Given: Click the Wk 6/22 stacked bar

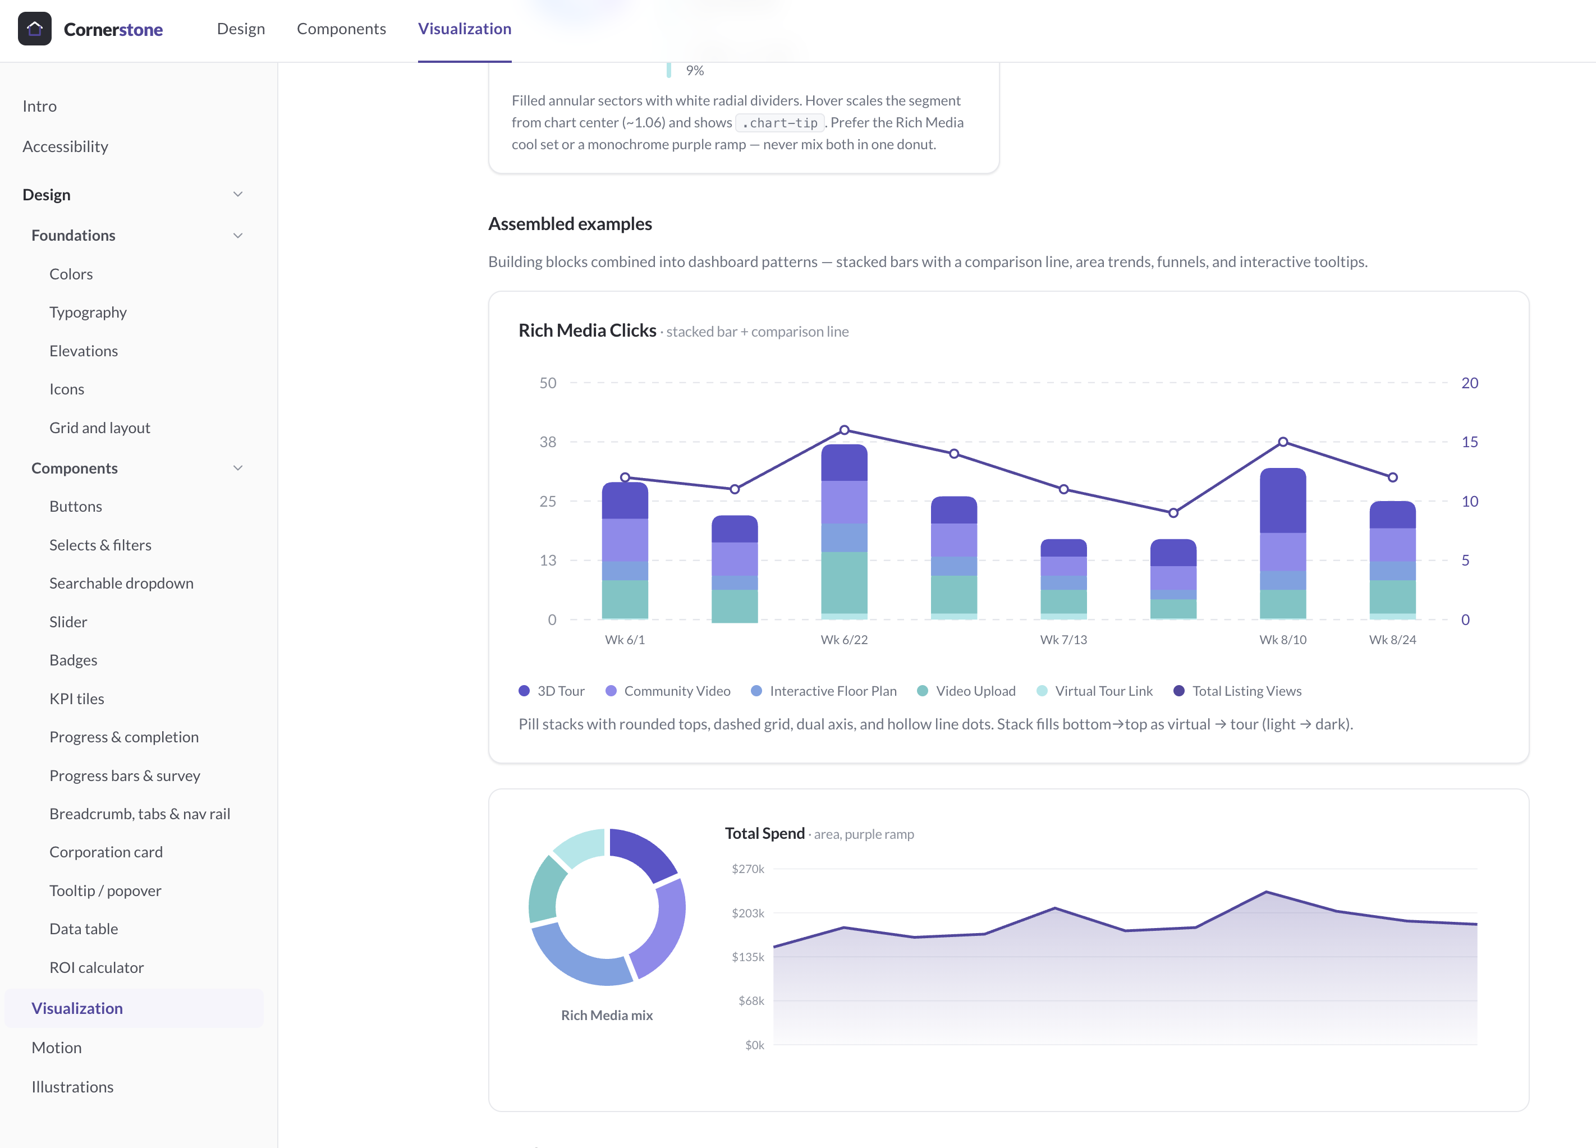Looking at the screenshot, I should (x=845, y=532).
